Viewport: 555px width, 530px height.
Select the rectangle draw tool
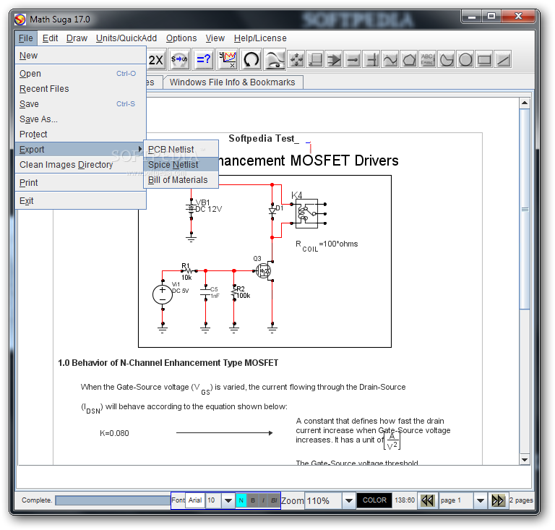pyautogui.click(x=484, y=59)
